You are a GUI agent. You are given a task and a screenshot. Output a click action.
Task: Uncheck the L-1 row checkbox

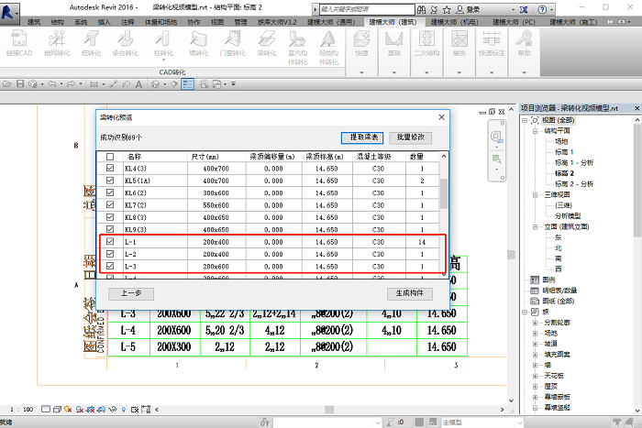point(110,241)
